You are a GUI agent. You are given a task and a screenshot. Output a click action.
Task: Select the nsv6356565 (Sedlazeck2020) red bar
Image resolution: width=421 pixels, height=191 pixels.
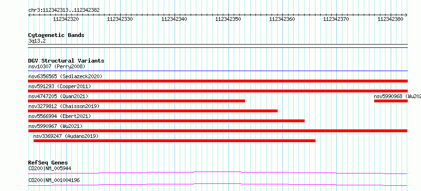click(218, 81)
